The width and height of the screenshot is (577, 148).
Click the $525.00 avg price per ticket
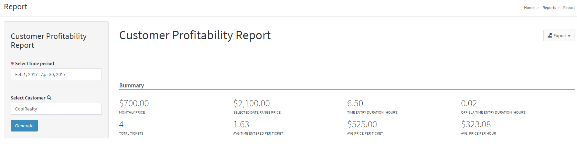(362, 124)
